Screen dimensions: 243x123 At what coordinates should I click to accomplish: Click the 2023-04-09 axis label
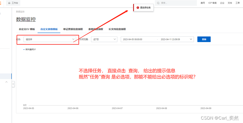pyautogui.click(x=206, y=108)
